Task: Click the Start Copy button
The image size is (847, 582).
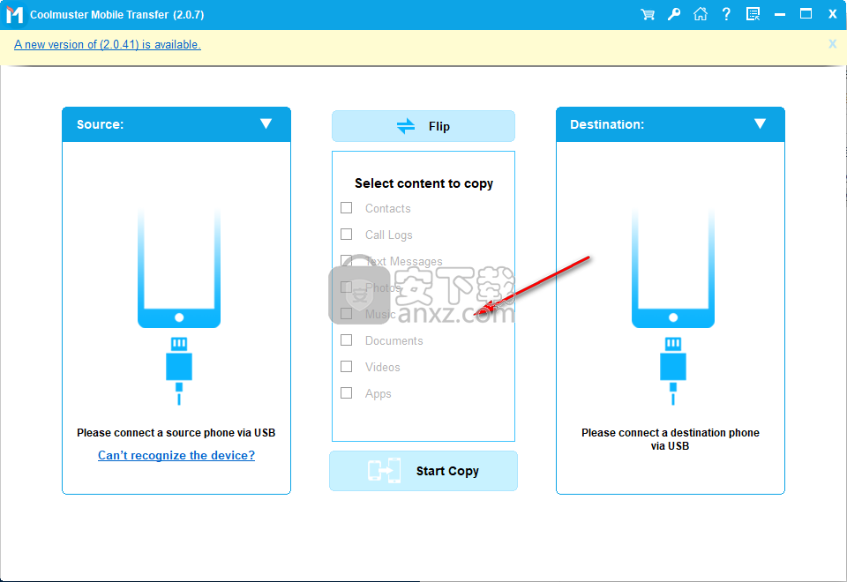Action: click(423, 471)
